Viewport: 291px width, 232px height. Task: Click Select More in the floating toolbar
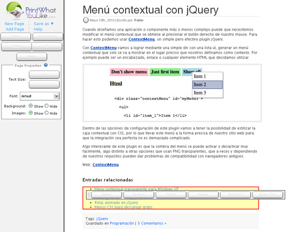268,195
